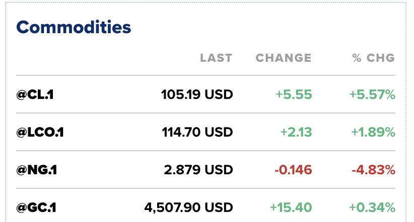
Task: Click the +2.13 change value
Action: (x=296, y=132)
